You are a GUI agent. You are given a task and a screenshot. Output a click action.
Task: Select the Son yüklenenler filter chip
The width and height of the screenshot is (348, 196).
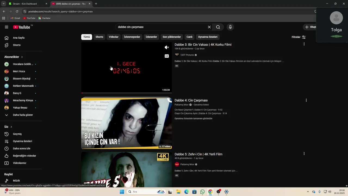point(172,37)
